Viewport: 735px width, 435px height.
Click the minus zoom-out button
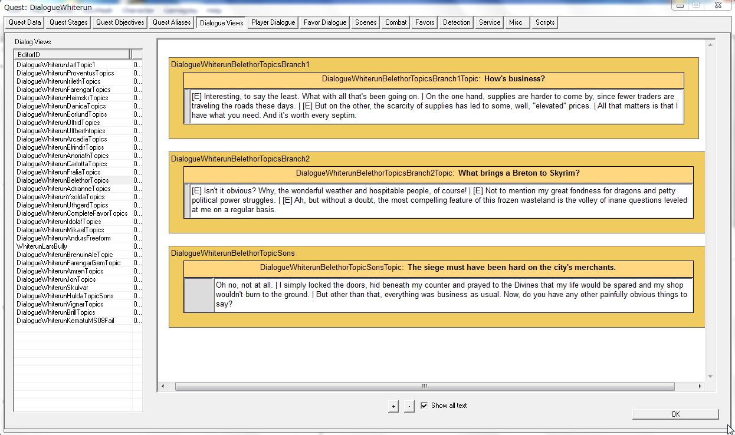pos(409,406)
